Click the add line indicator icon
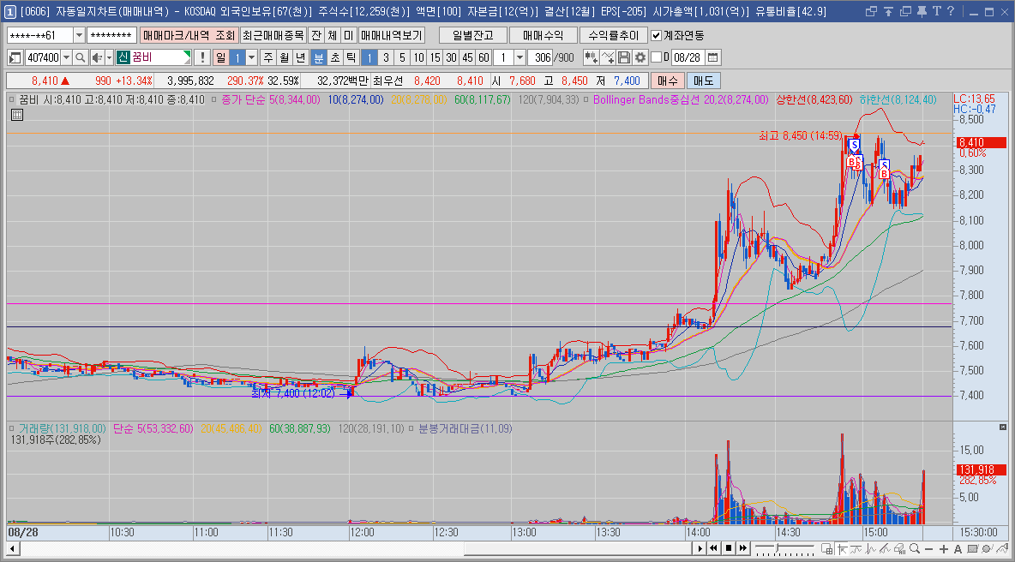This screenshot has height=562, width=1015. 608,57
